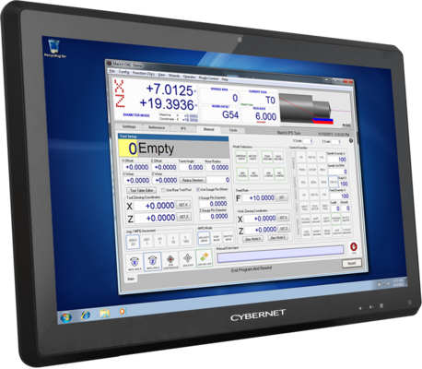Click the Zero Work X button
This screenshot has height=369, width=422.
(253, 239)
